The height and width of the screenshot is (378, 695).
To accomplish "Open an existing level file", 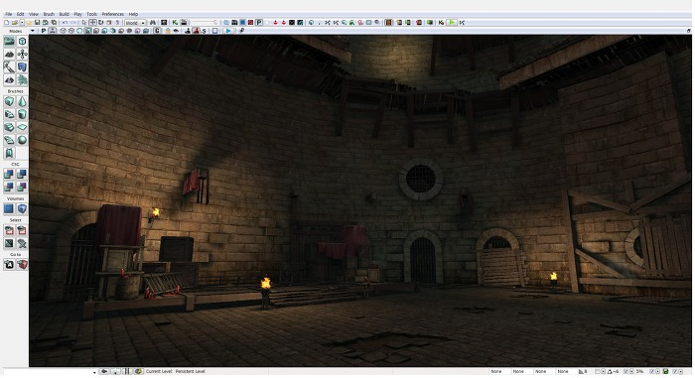I will (x=15, y=23).
